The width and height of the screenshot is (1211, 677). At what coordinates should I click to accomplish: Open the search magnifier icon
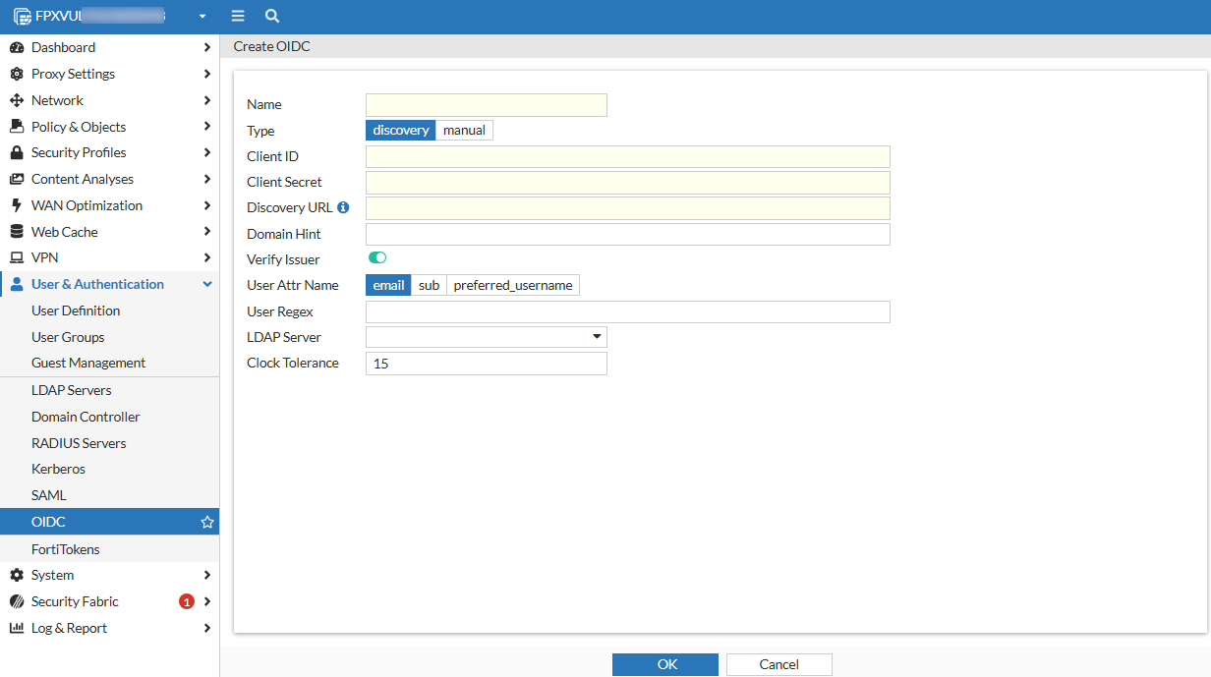click(x=272, y=17)
